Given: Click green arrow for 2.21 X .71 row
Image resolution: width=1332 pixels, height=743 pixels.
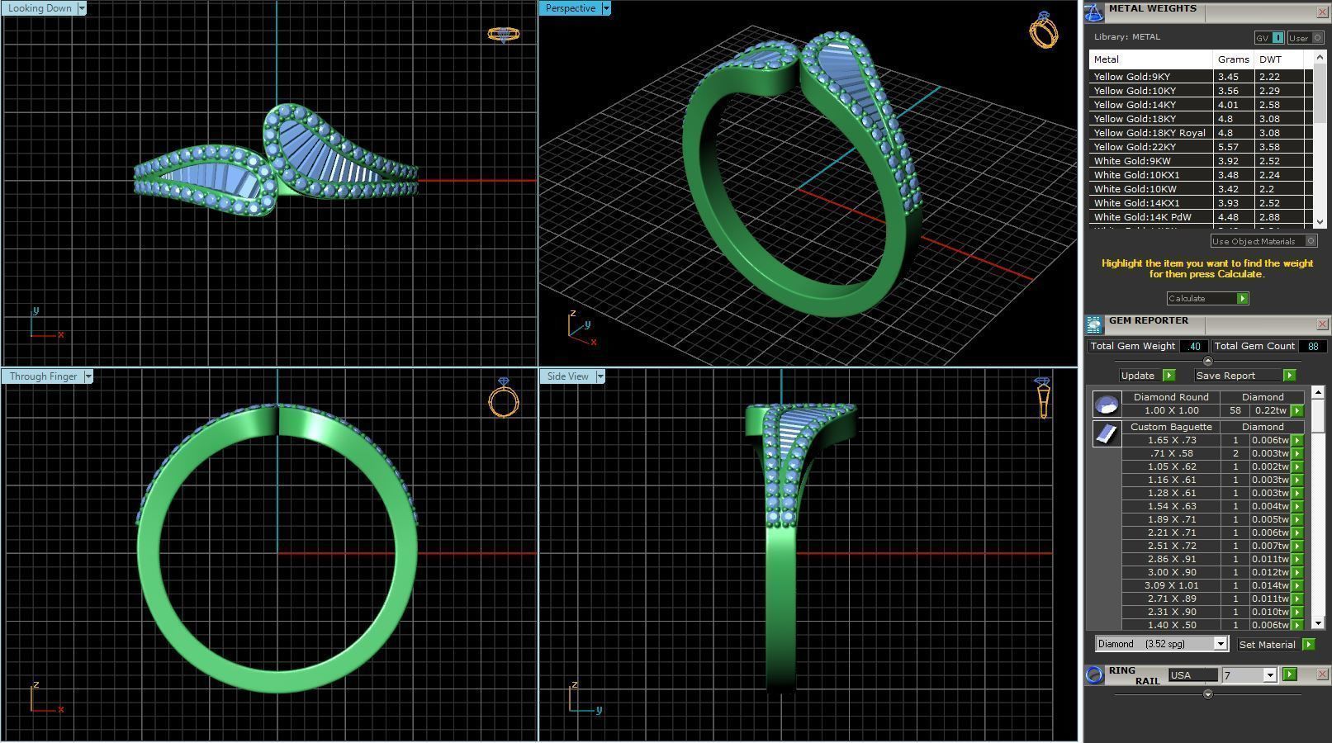Looking at the screenshot, I should [x=1297, y=532].
